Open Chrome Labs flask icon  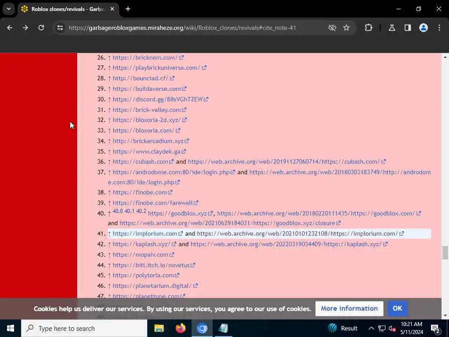[x=392, y=28]
